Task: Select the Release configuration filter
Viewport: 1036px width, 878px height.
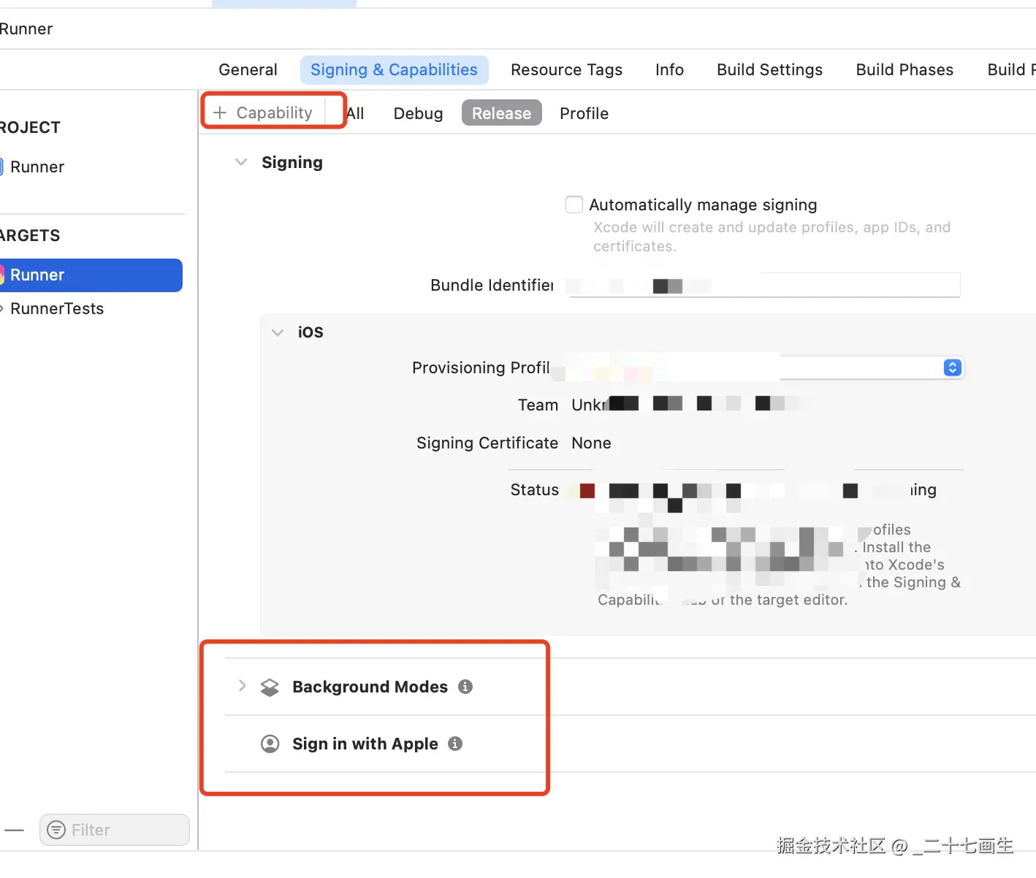Action: point(501,113)
